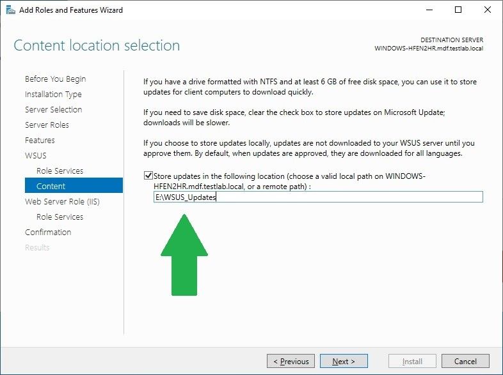The height and width of the screenshot is (375, 503).
Task: Maximize the wizard window
Action: coord(458,10)
